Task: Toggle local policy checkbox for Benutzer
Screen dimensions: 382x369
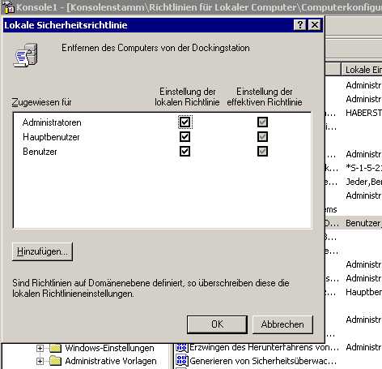Action: (x=185, y=152)
